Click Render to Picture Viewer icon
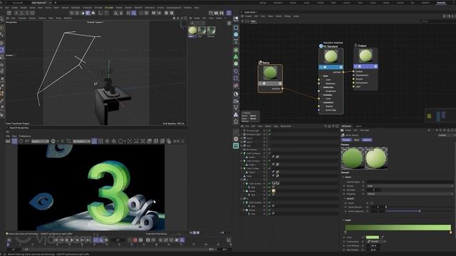 click(x=216, y=13)
